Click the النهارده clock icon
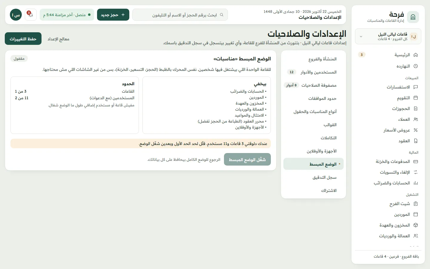Viewport: 430px width, 269px height. tap(416, 66)
